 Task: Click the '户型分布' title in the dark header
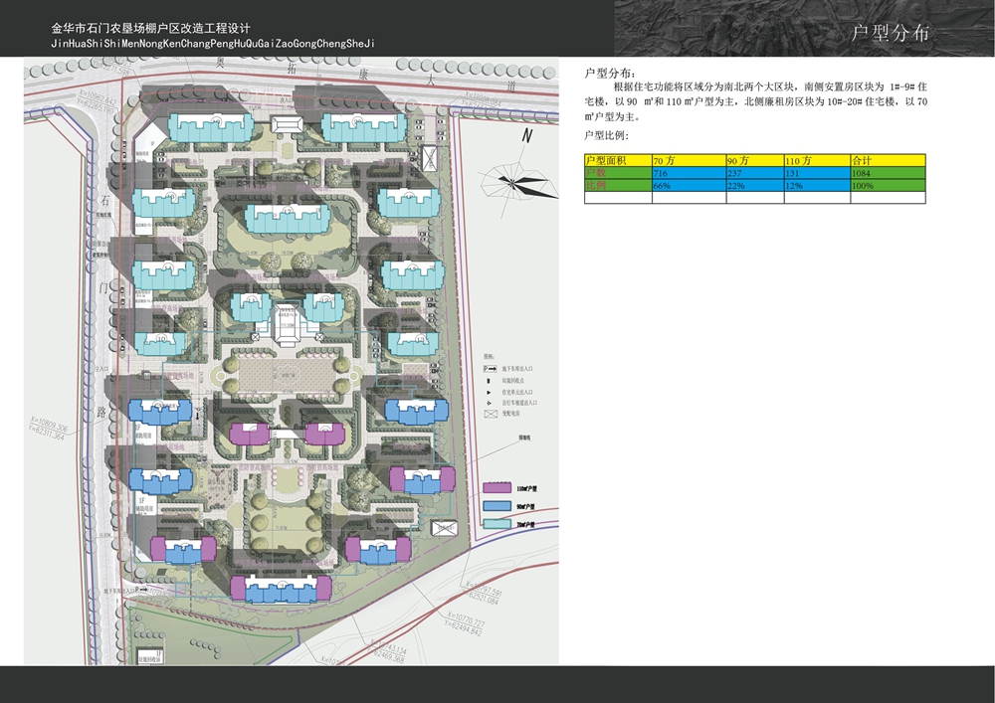point(891,34)
